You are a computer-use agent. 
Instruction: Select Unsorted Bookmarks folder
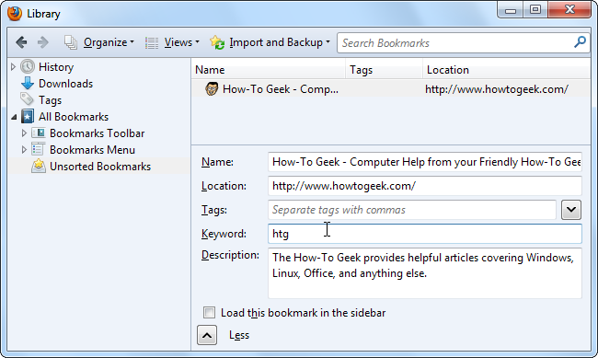(100, 167)
